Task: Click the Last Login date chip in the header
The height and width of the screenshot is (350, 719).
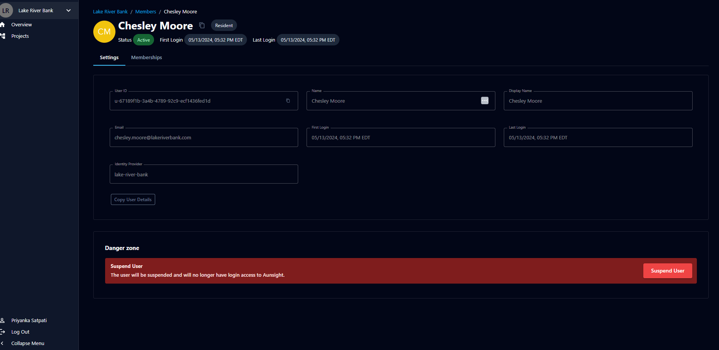Action: pos(308,40)
